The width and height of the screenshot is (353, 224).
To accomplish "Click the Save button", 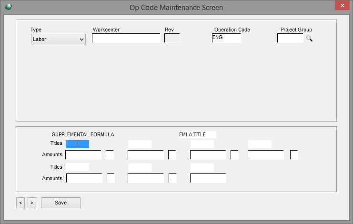I will (x=61, y=203).
